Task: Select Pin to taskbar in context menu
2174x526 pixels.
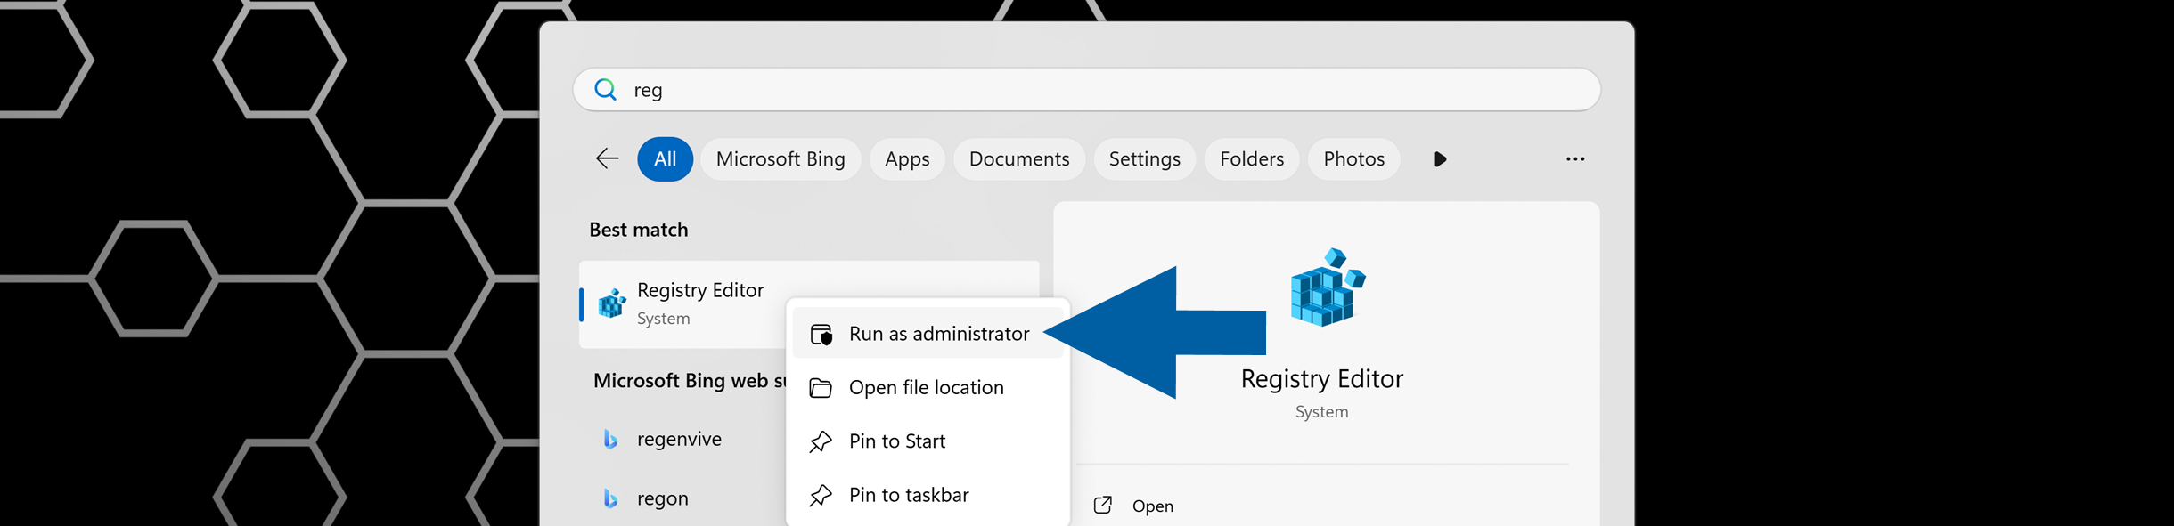Action: pyautogui.click(x=908, y=495)
